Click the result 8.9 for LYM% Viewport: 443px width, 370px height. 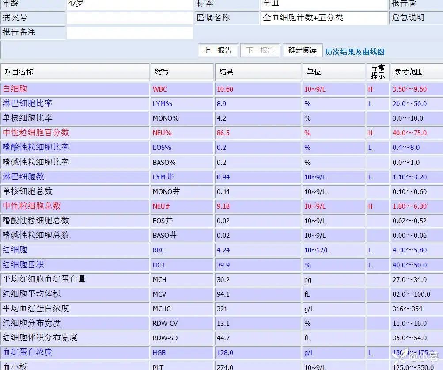click(x=221, y=104)
